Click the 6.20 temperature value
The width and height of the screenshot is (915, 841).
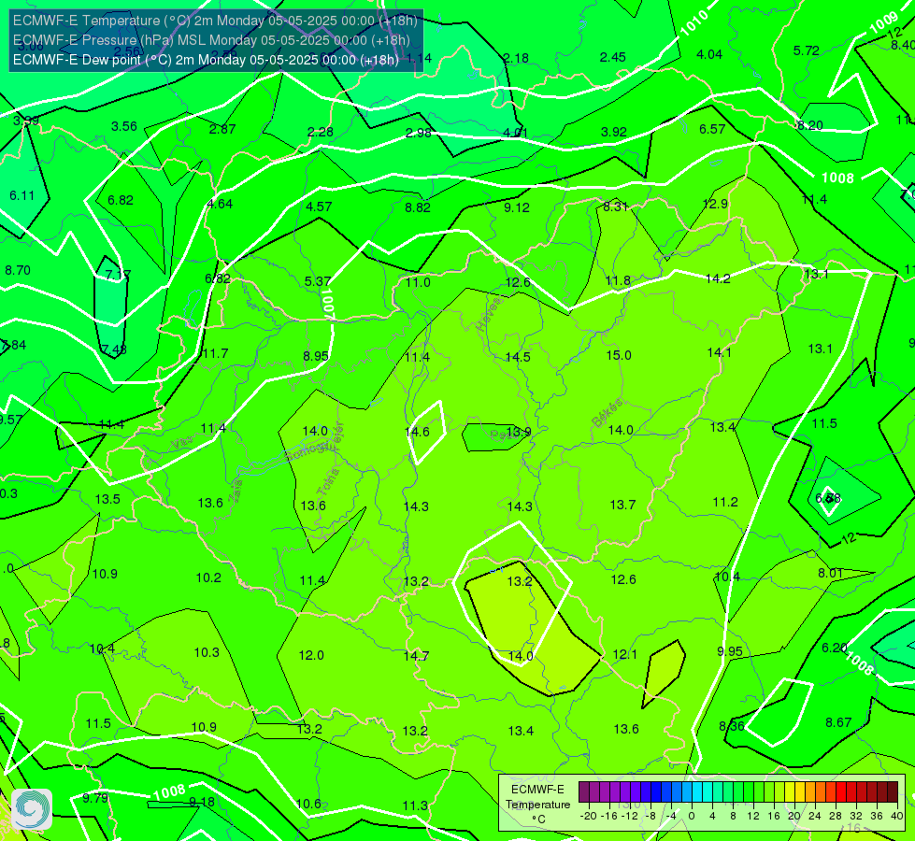[835, 648]
